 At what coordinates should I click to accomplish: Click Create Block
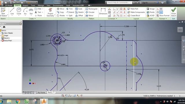click(x=134, y=16)
